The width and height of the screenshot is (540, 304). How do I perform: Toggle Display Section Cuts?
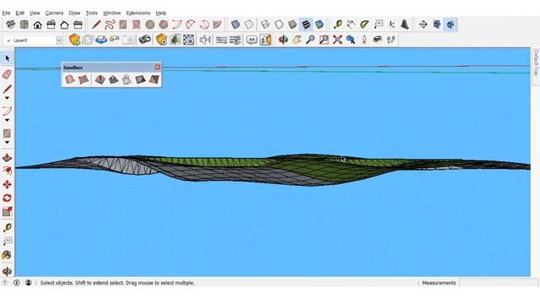point(451,24)
